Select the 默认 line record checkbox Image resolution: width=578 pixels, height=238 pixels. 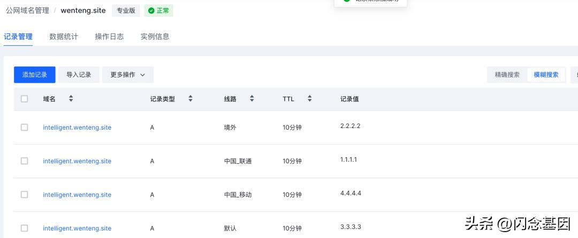24,228
